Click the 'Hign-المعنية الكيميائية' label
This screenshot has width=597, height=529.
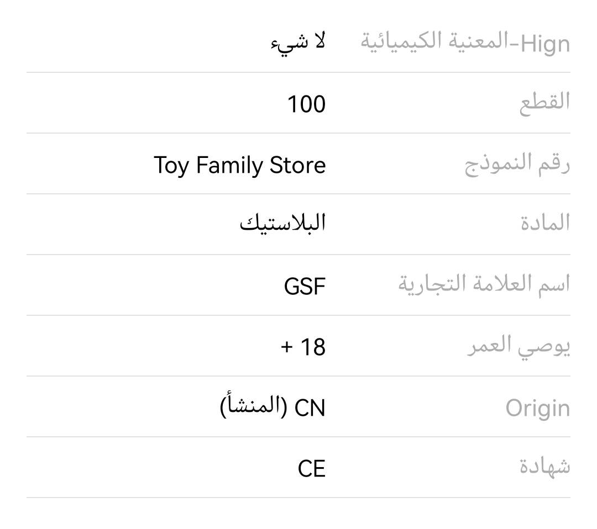pos(465,42)
